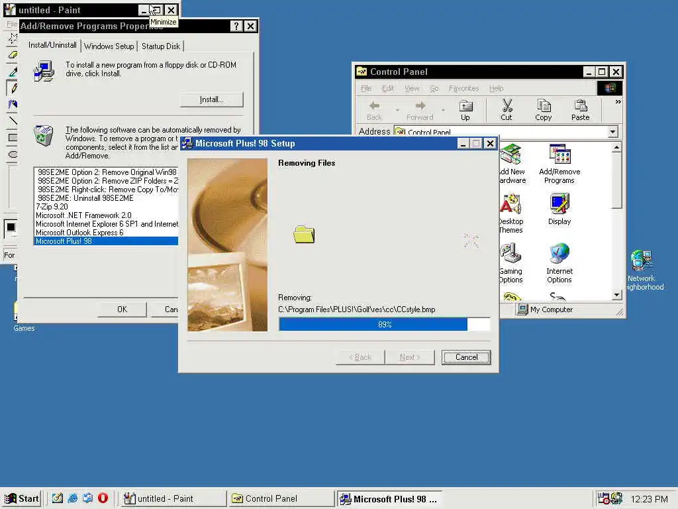The image size is (678, 509).
Task: Select the Rectangle tool in Paint
Action: click(x=13, y=138)
